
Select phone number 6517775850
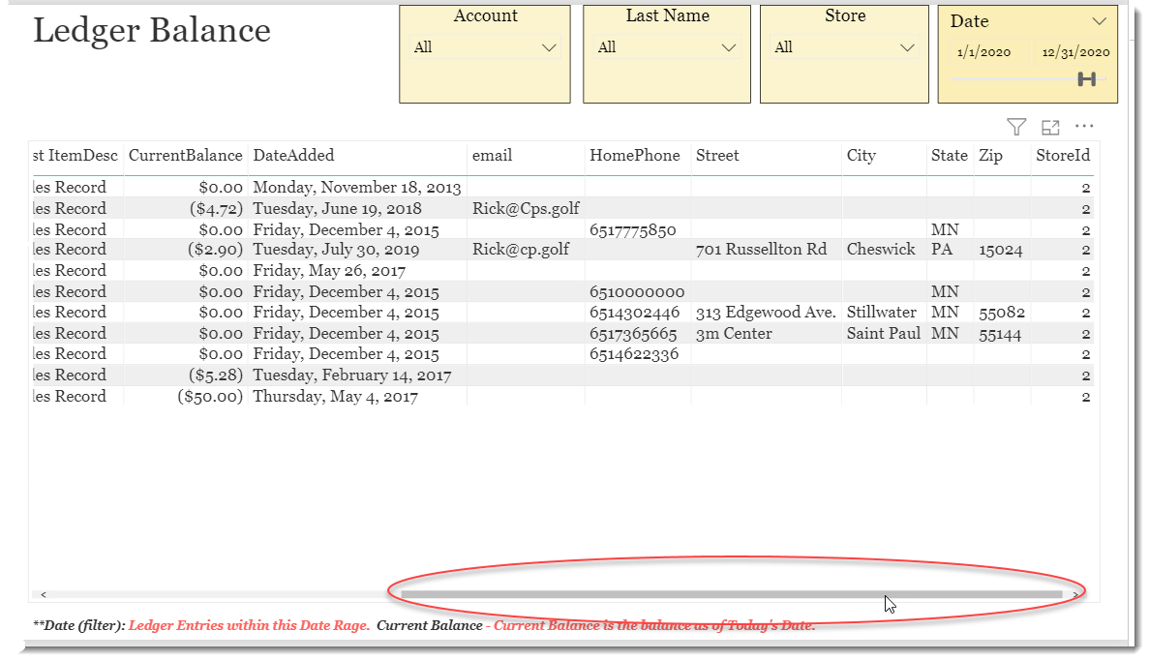coord(632,230)
